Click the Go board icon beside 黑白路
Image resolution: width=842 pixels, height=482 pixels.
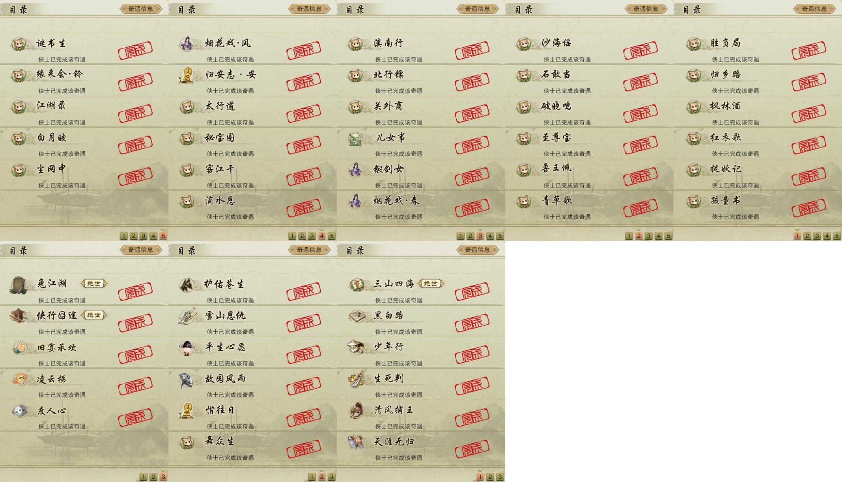(356, 316)
